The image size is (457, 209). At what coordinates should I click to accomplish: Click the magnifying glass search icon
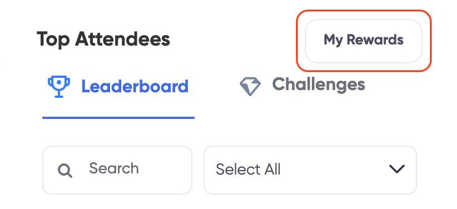64,171
